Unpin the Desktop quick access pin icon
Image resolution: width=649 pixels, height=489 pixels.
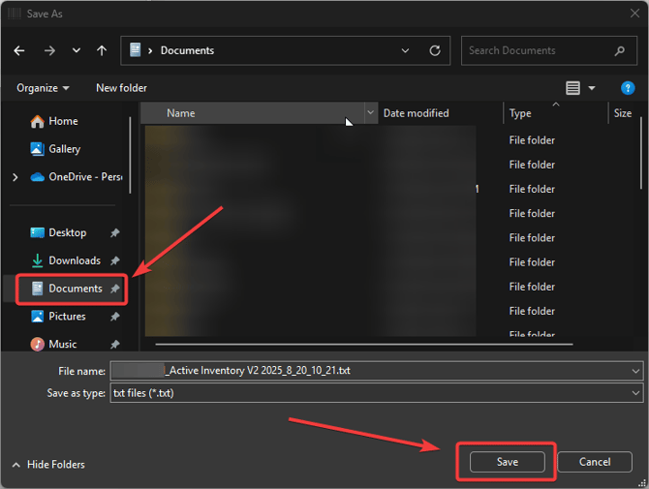(115, 233)
